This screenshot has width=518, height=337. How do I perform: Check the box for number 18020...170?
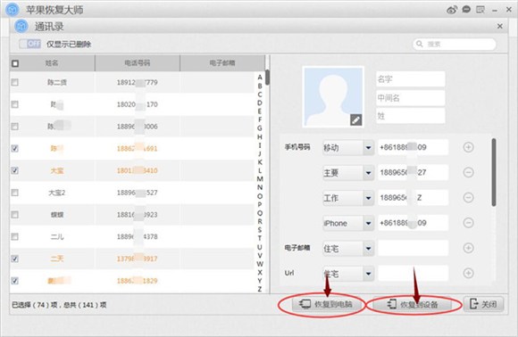(x=15, y=104)
